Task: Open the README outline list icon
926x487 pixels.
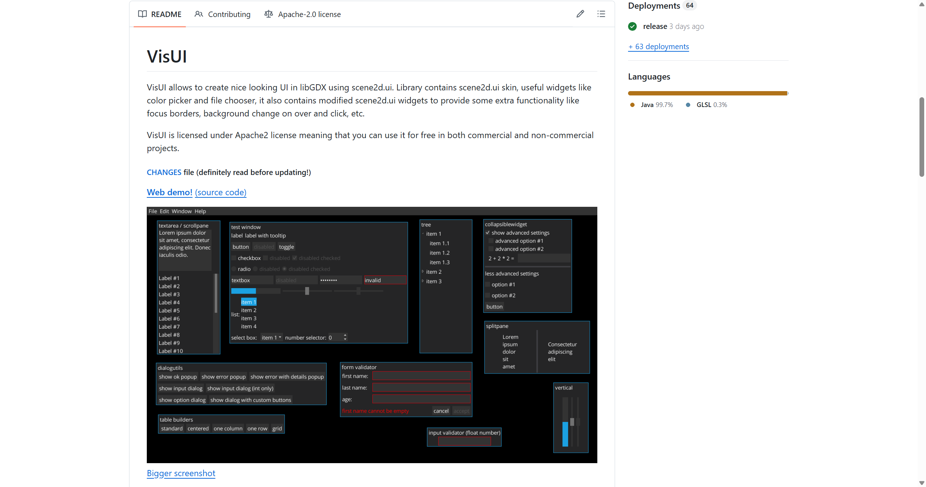Action: tap(601, 14)
